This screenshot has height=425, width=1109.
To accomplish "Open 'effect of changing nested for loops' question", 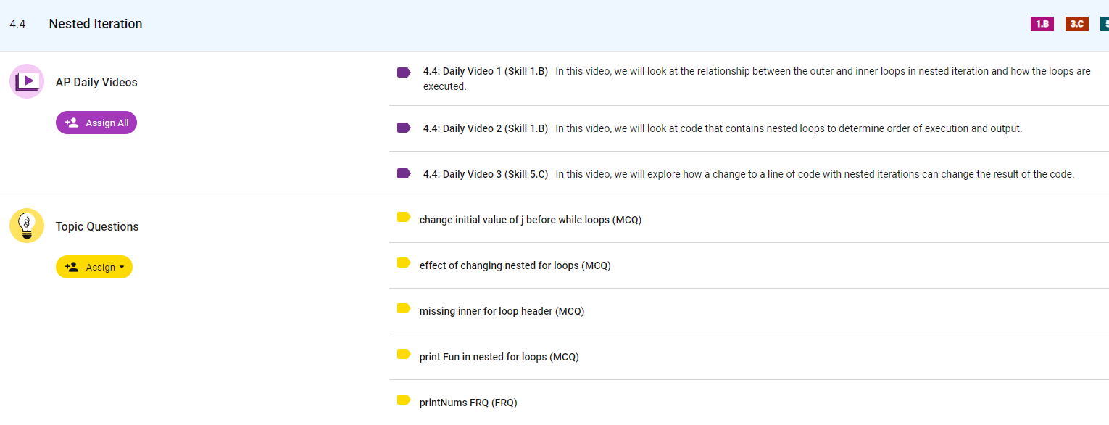I will [515, 265].
